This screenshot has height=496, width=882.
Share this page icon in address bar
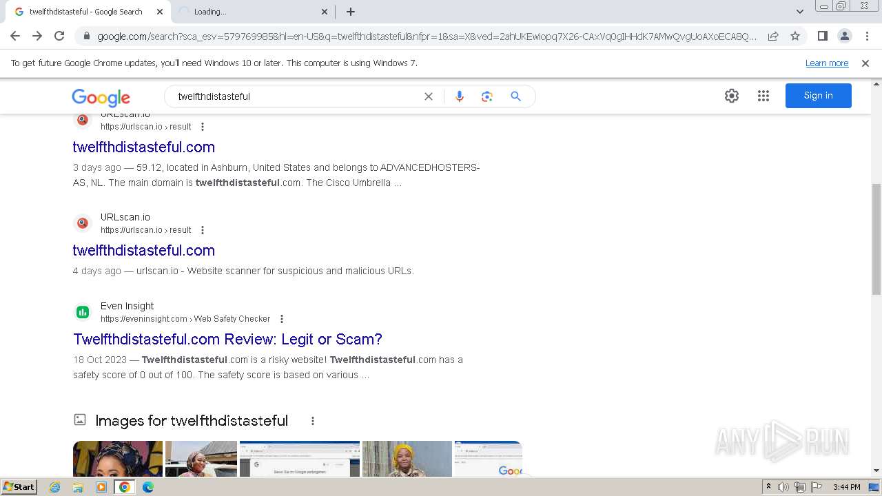(773, 37)
